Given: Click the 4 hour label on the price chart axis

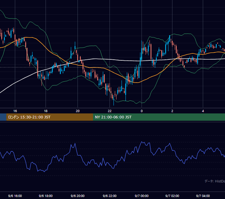Looking at the screenshot, I should (x=203, y=111).
